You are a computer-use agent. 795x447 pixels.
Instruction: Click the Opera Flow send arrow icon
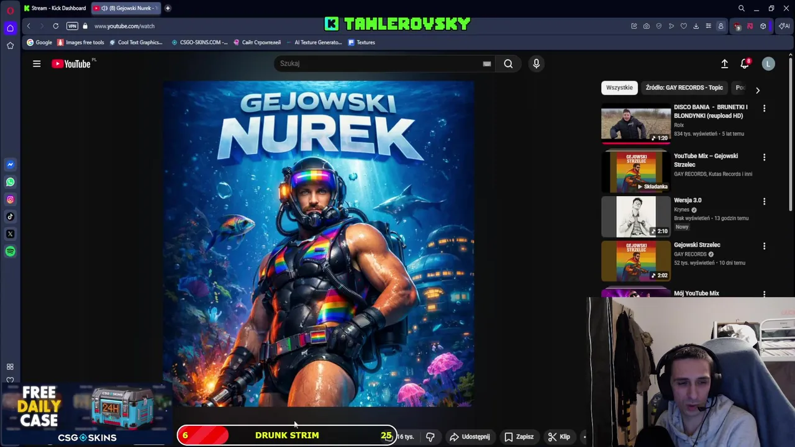click(x=671, y=26)
